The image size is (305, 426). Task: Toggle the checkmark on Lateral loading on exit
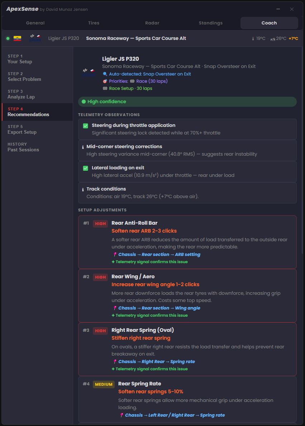(x=85, y=167)
